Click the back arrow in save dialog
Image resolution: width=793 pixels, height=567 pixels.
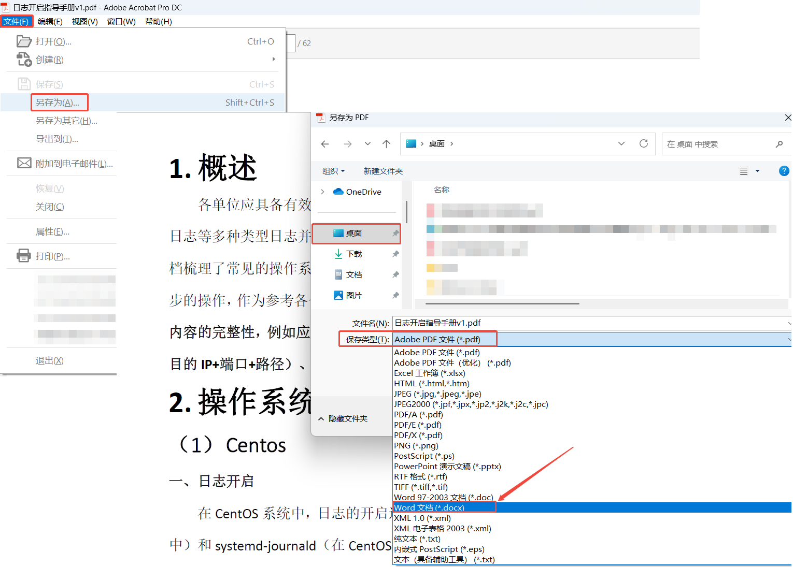tap(325, 144)
